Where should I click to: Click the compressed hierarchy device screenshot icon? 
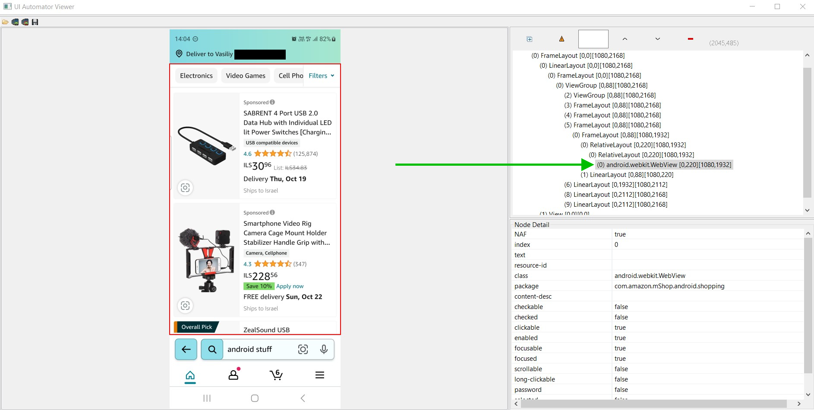pyautogui.click(x=25, y=22)
